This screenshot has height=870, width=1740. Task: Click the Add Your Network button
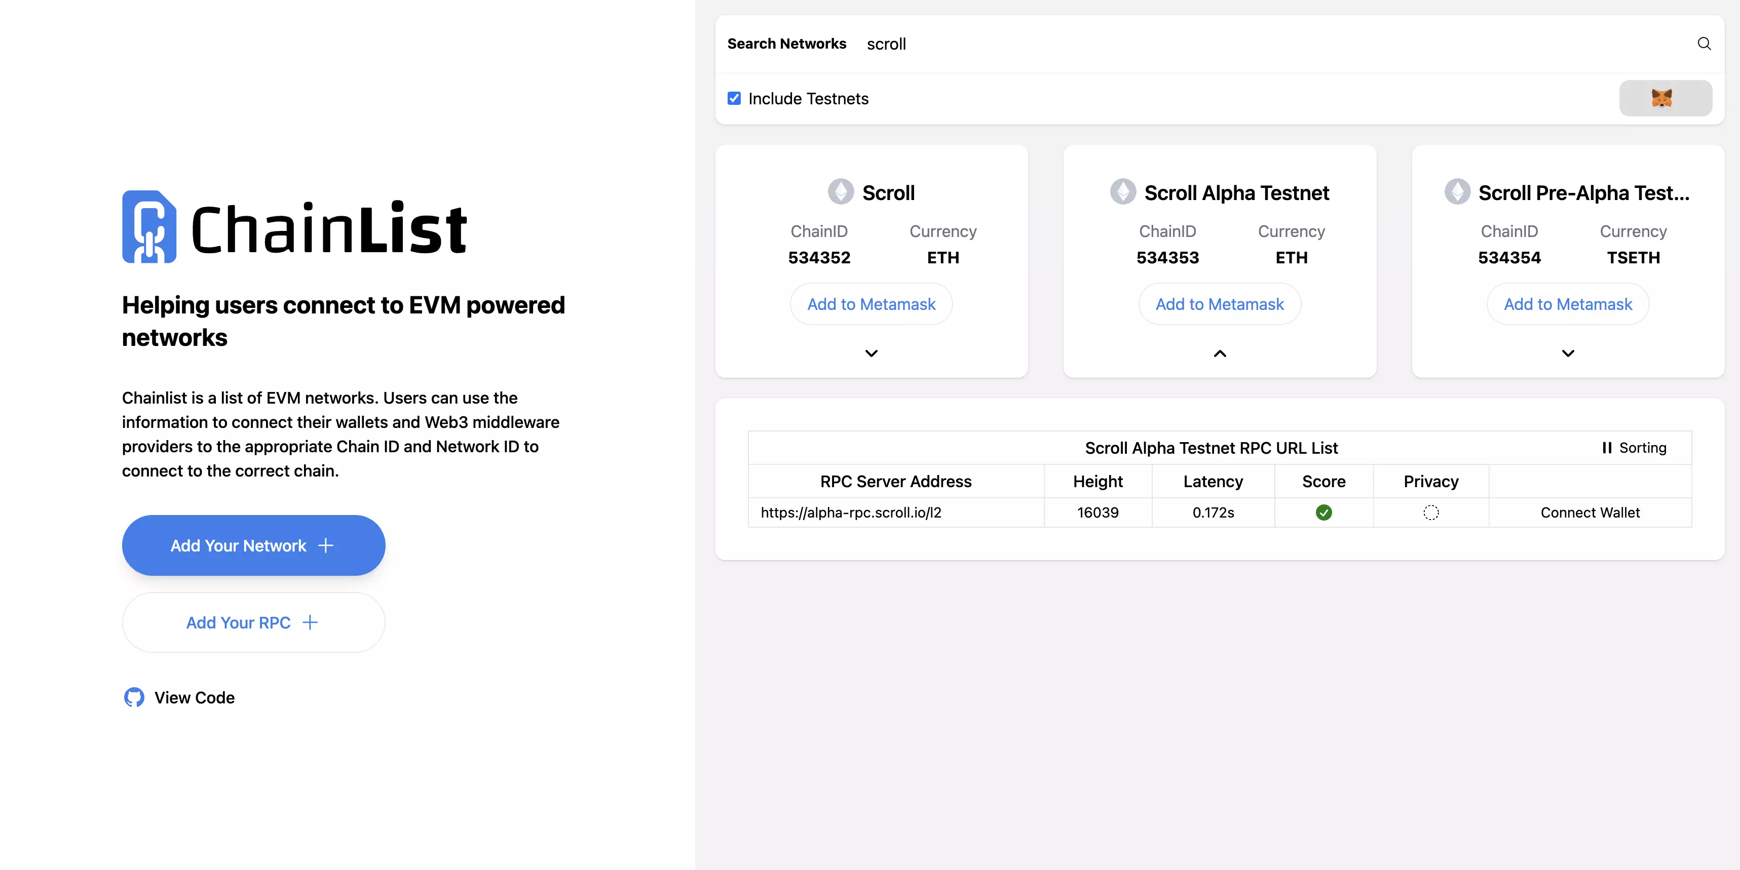click(x=253, y=545)
